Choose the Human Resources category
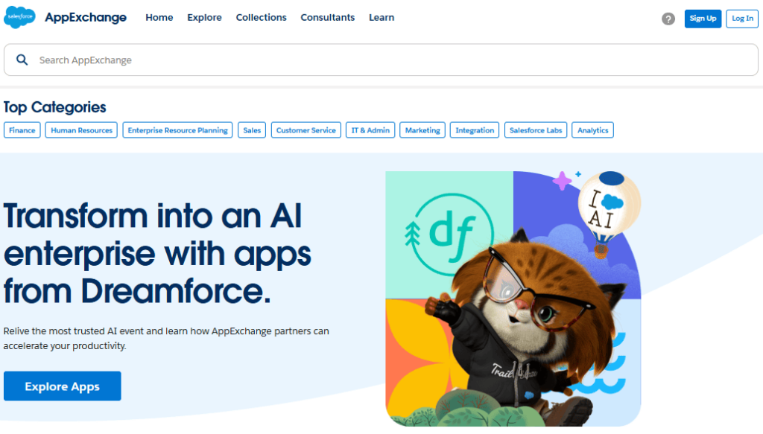This screenshot has width=763, height=434. (x=81, y=130)
